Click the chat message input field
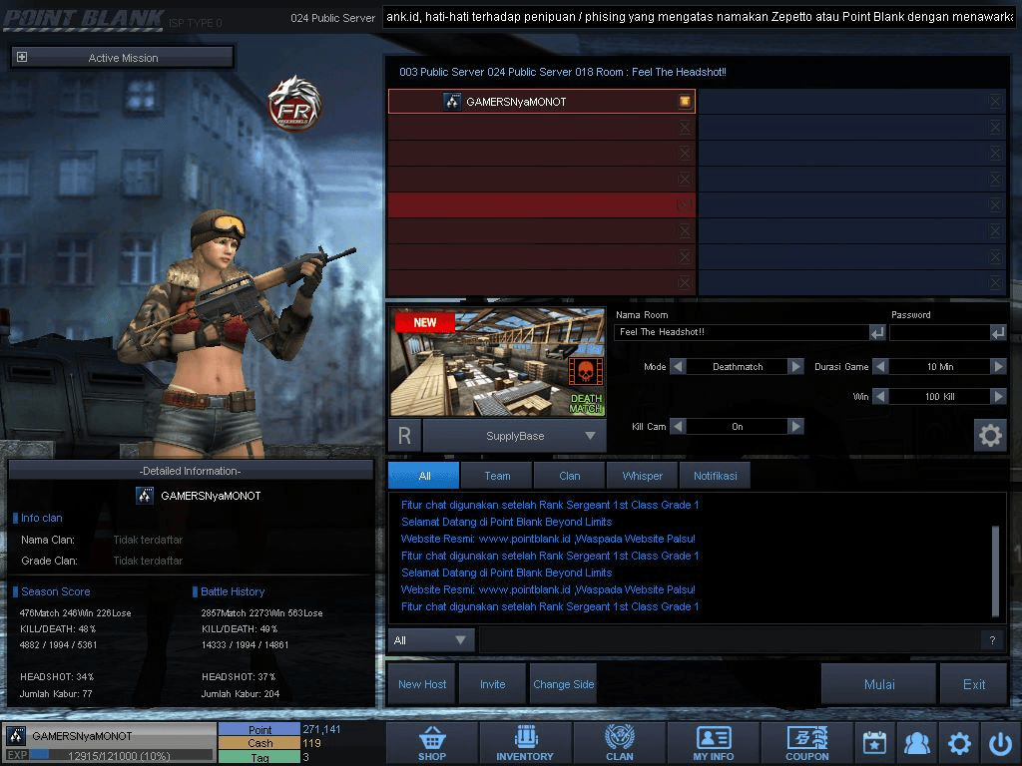Viewport: 1022px width, 766px height. pos(730,640)
